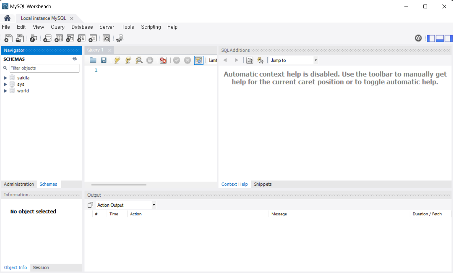453x273 pixels.
Task: Open the Edit menu
Action: click(21, 27)
